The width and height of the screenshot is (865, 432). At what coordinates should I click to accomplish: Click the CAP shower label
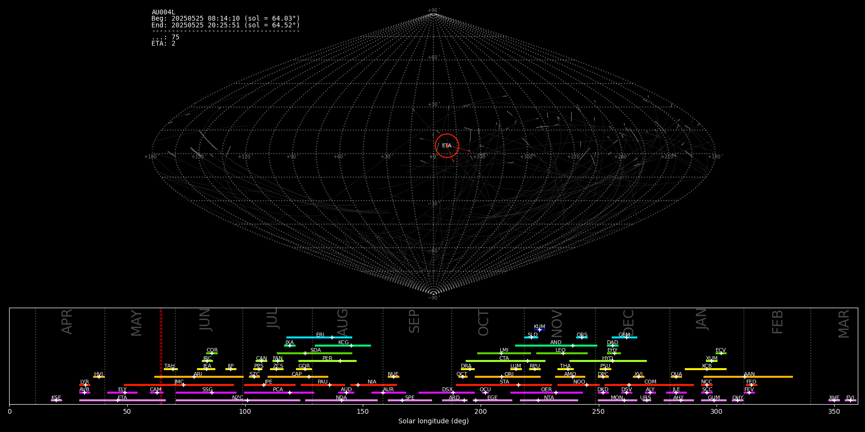tap(297, 374)
